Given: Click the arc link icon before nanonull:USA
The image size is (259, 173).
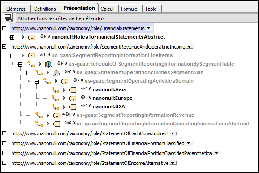Looking at the screenshot, I should (55, 107).
